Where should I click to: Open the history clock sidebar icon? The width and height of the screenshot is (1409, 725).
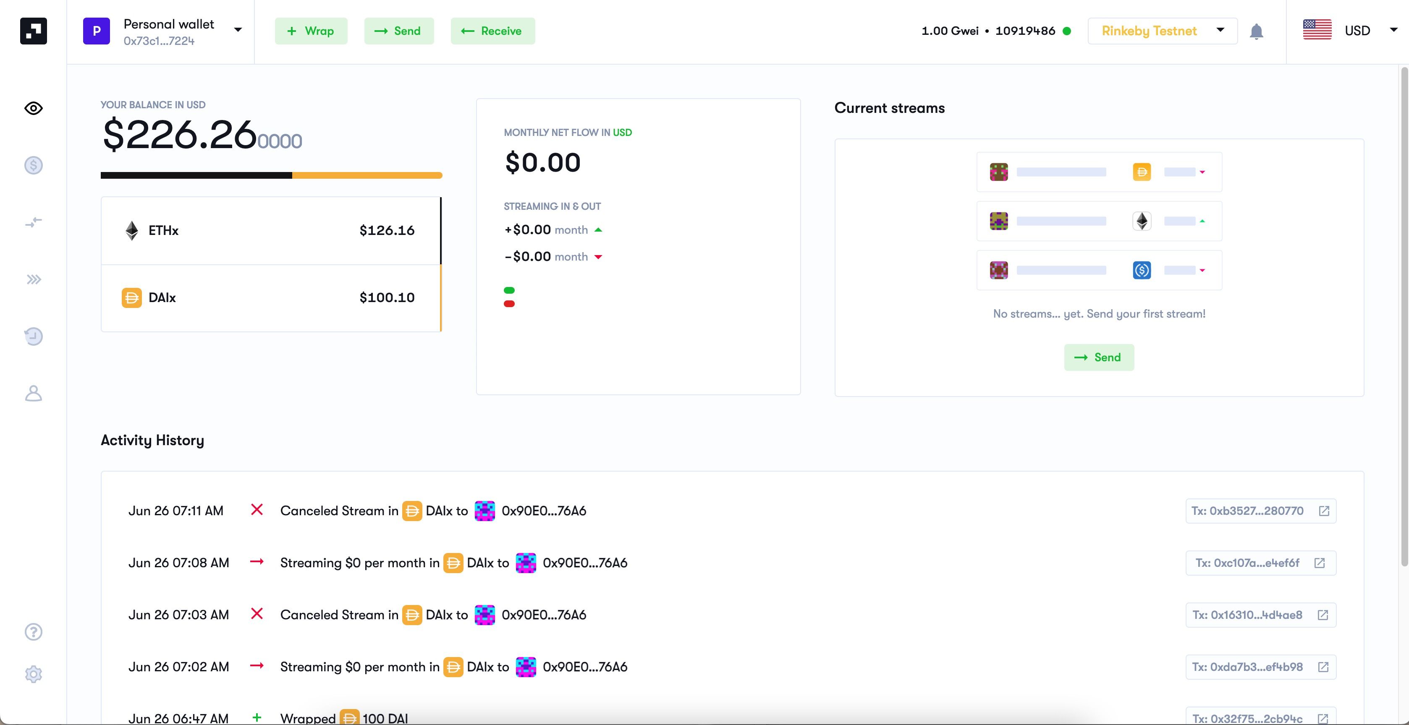(33, 336)
